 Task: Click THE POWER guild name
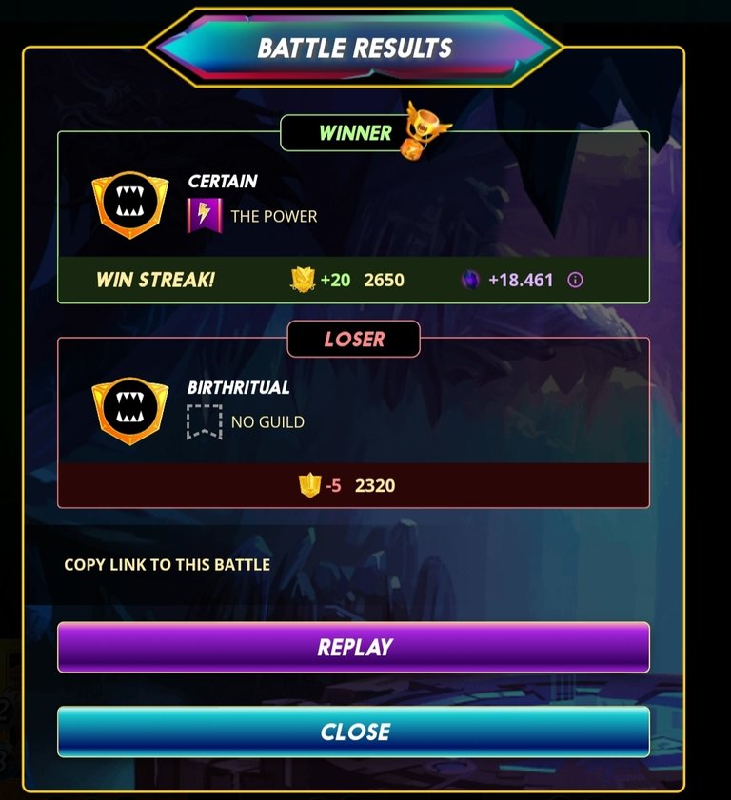click(x=274, y=216)
